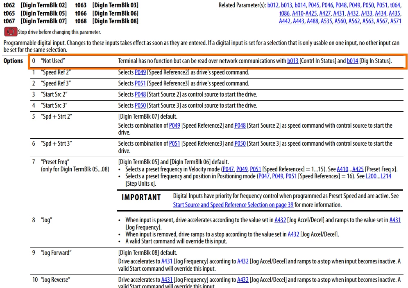Image resolution: width=408 pixels, height=288 pixels.
Task: Follow the A435 parameter link
Action: click(394, 13)
